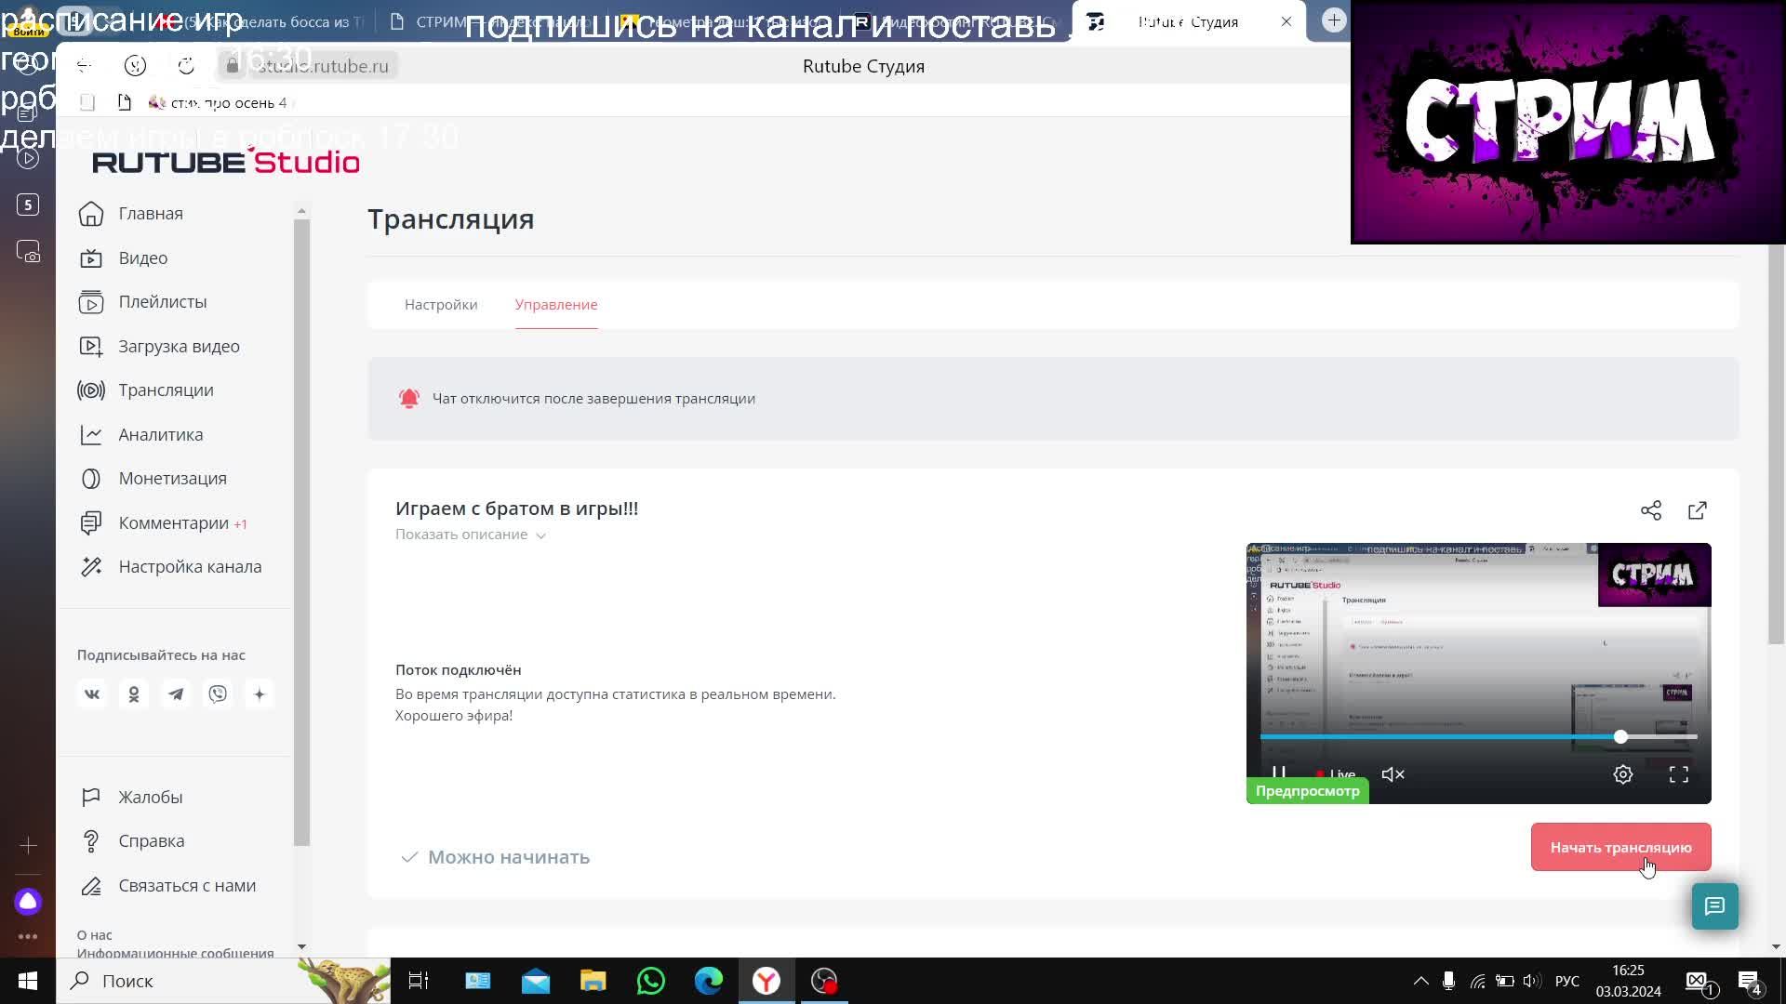1786x1004 pixels.
Task: Click the VK social icon
Action: tap(92, 694)
